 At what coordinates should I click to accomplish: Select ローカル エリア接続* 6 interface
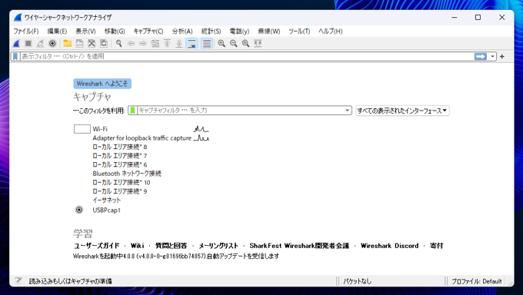coord(120,164)
